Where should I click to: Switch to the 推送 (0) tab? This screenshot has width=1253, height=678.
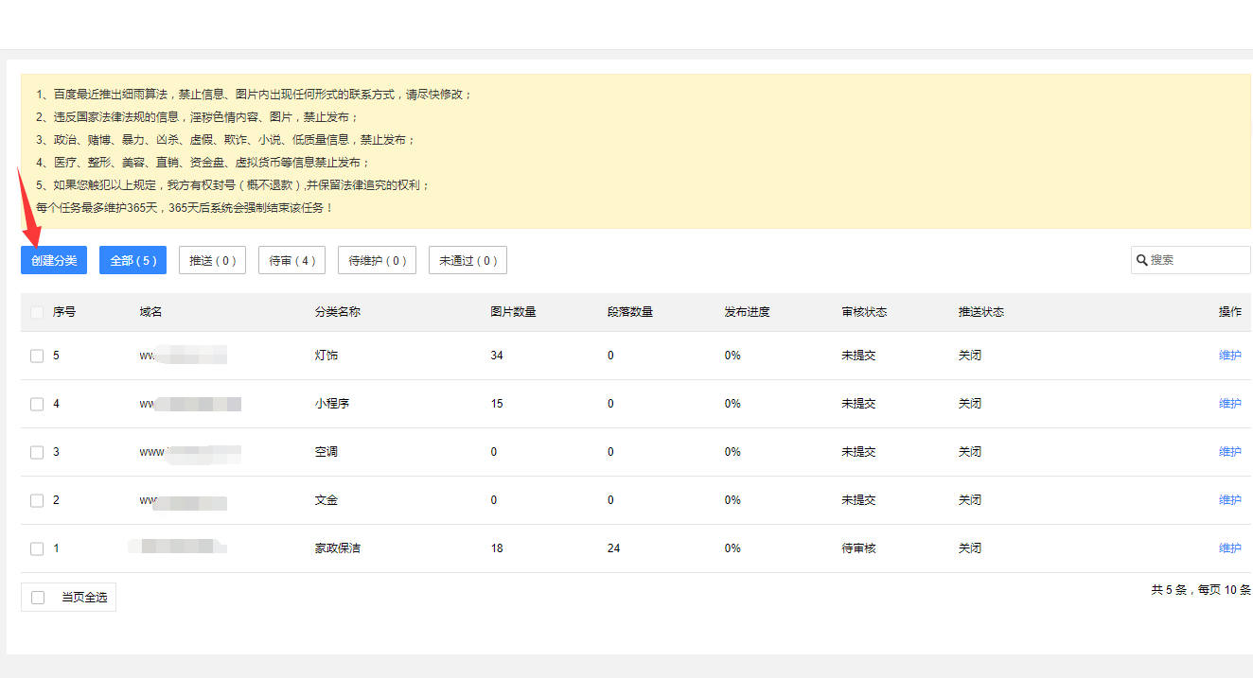coord(212,260)
